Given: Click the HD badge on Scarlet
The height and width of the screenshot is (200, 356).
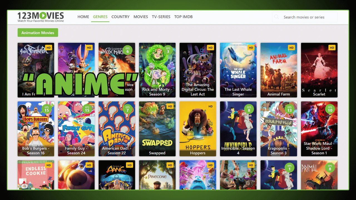Looking at the screenshot, I should [332, 47].
